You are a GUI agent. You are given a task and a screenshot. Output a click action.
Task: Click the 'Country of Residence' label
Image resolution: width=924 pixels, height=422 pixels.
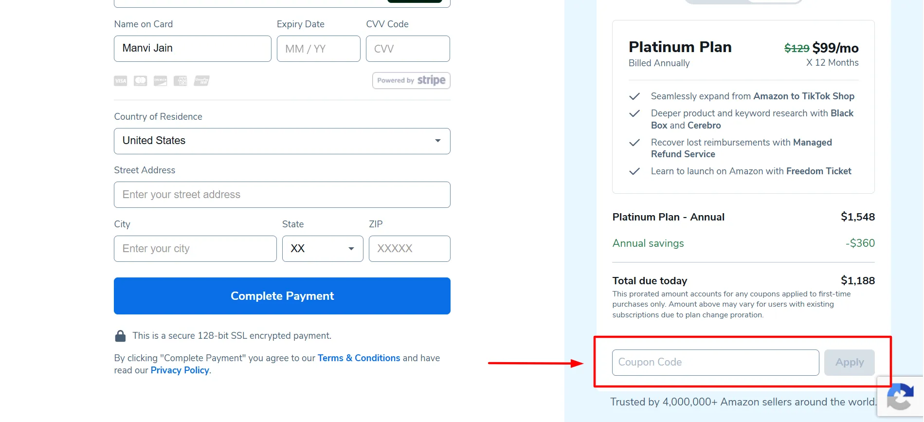coord(158,117)
